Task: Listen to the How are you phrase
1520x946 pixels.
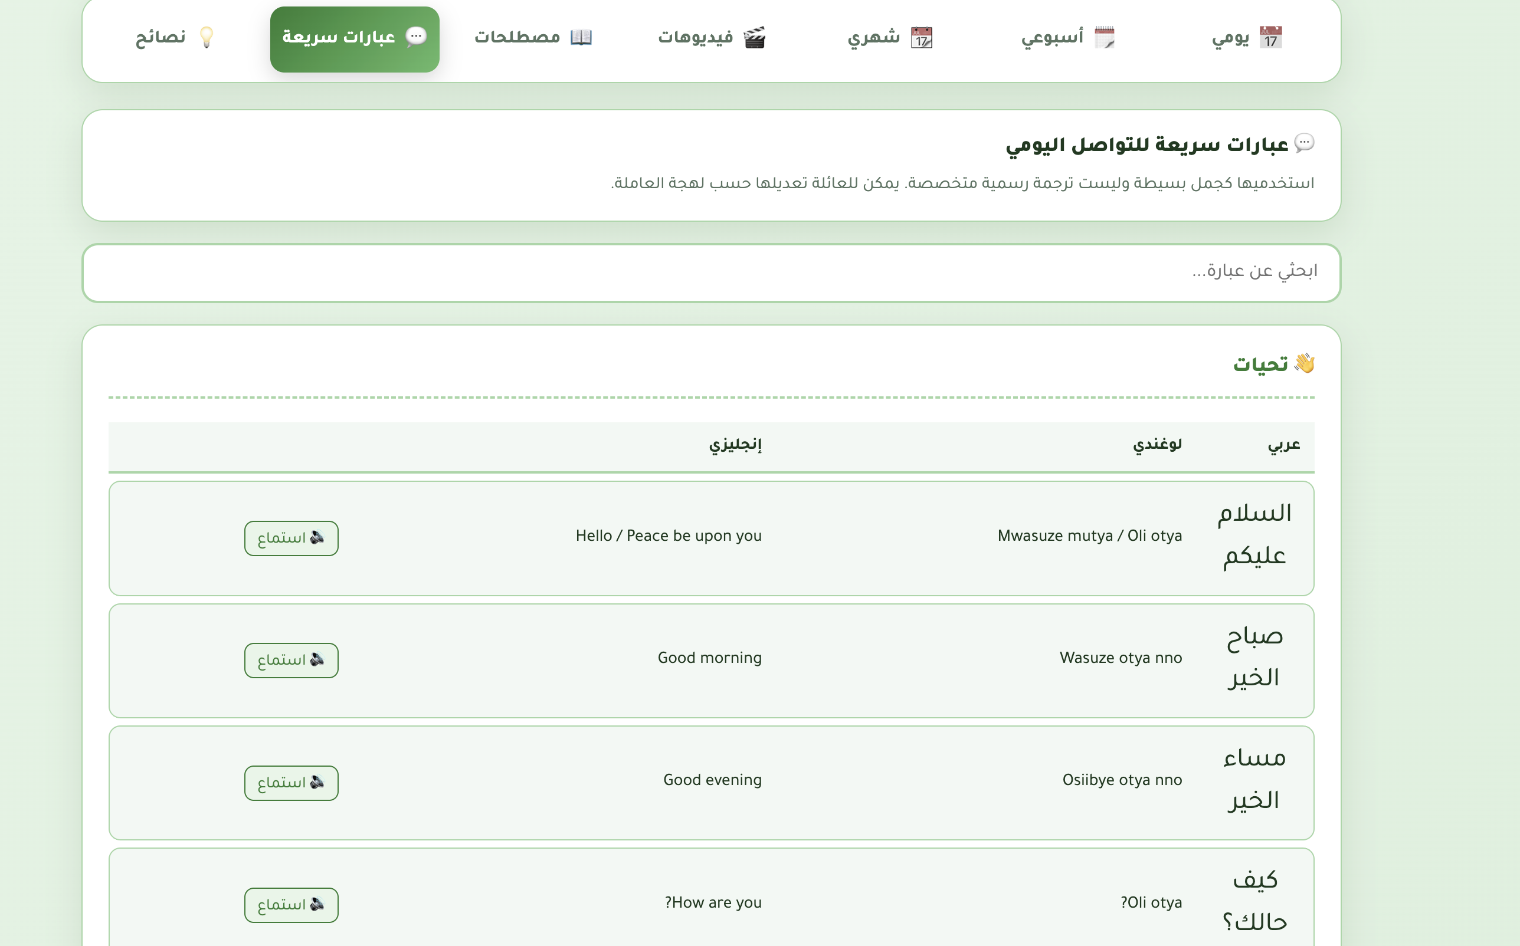Action: [x=291, y=905]
